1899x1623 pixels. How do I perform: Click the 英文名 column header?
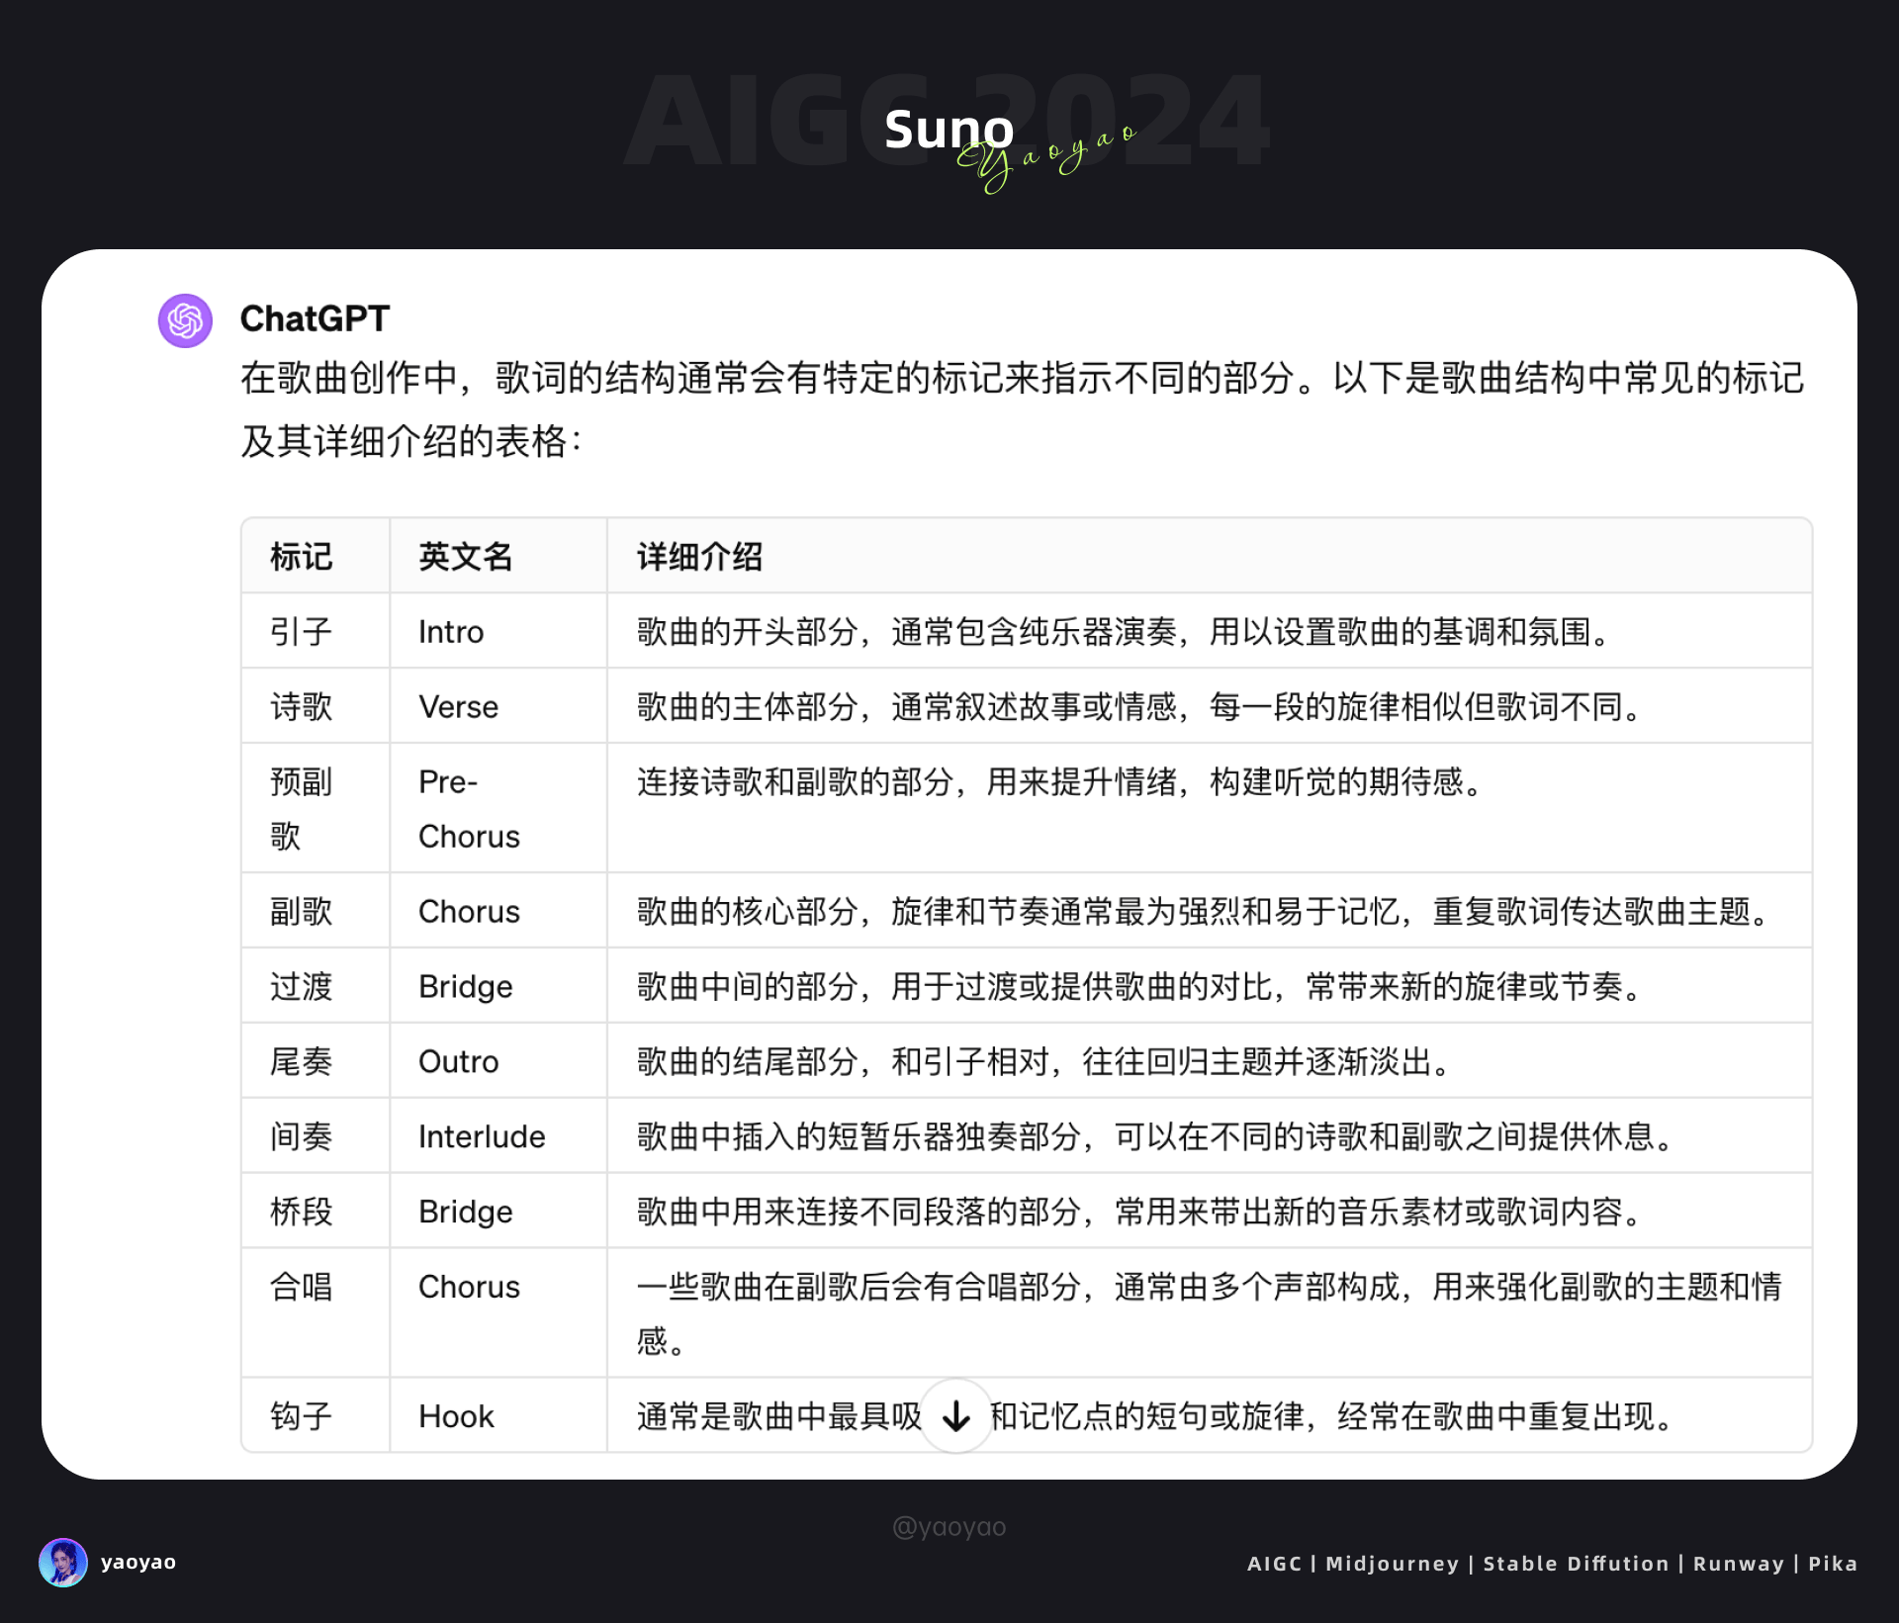[x=465, y=557]
